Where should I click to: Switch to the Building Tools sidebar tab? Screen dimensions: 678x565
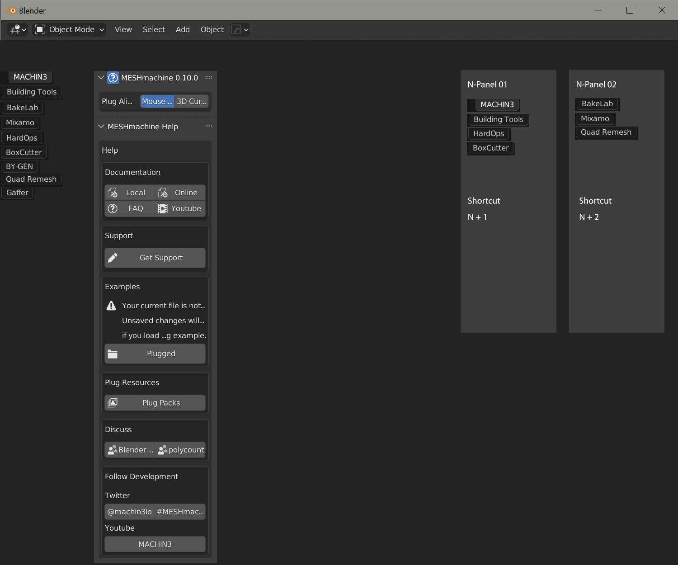click(32, 92)
